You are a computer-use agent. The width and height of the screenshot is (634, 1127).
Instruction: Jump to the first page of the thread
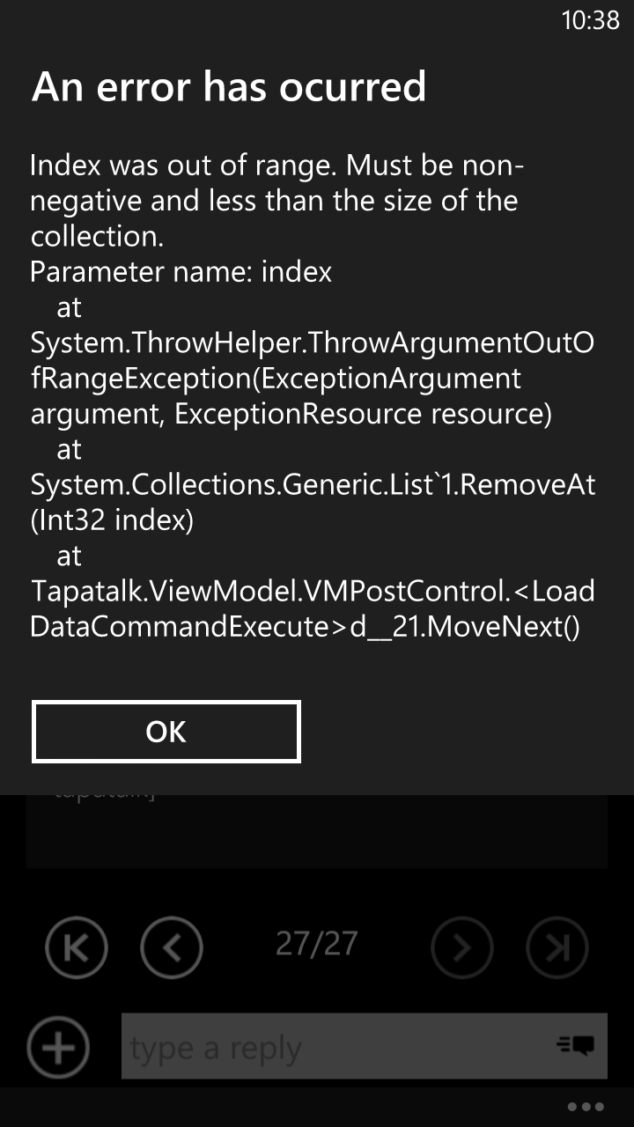pos(77,947)
